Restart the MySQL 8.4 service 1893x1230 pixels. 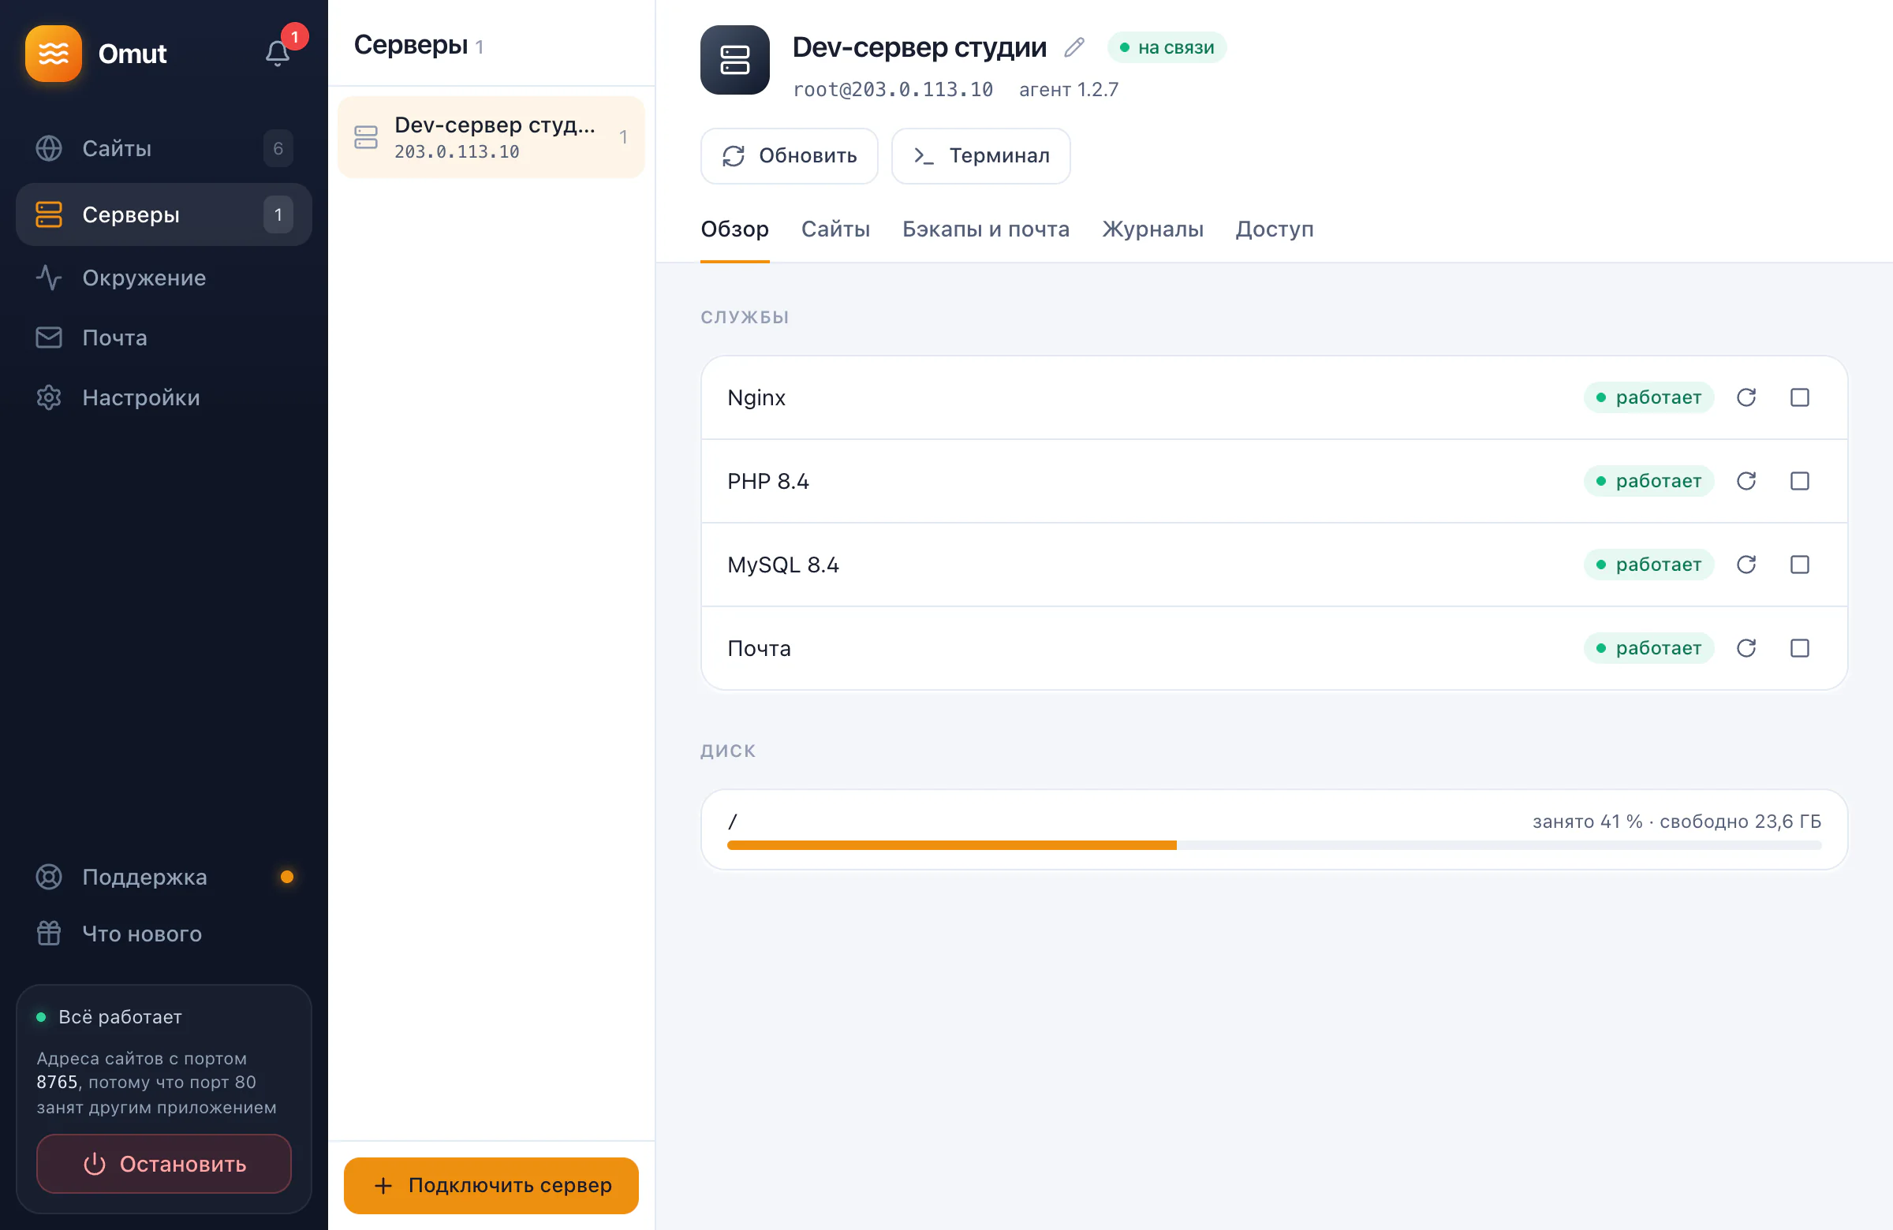(x=1746, y=565)
